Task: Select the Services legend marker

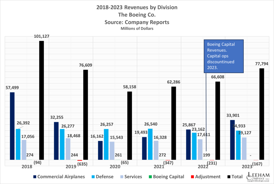Action: [x=121, y=177]
